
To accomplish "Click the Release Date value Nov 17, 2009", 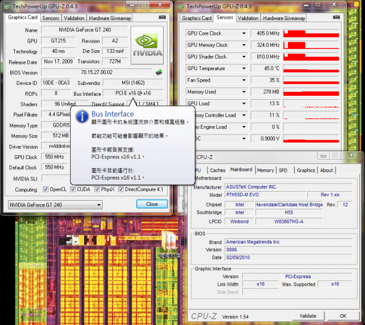I will (58, 62).
